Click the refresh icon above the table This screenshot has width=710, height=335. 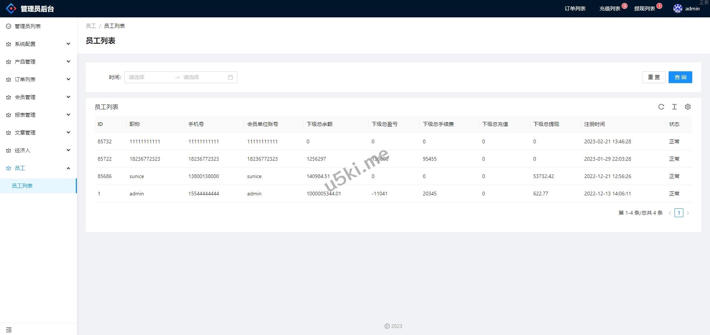[661, 107]
